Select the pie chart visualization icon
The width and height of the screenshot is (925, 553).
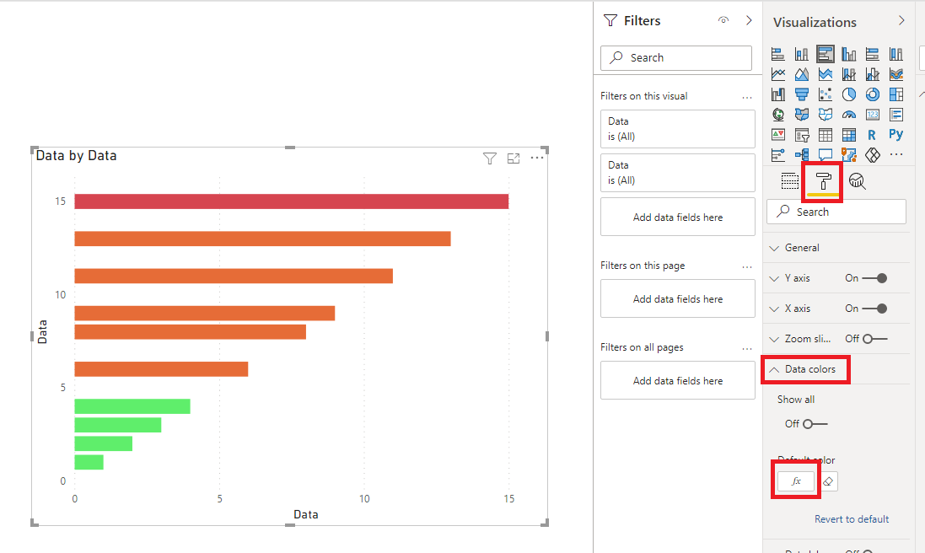point(848,94)
